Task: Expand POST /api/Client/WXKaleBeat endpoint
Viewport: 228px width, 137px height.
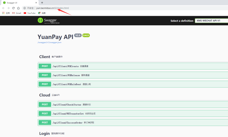Action: 133,84
